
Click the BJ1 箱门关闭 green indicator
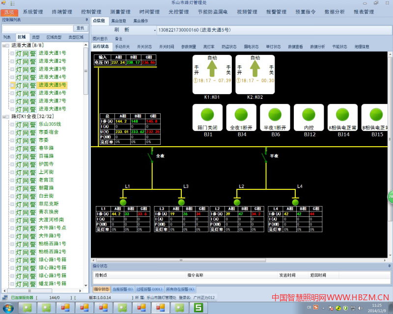(207, 115)
